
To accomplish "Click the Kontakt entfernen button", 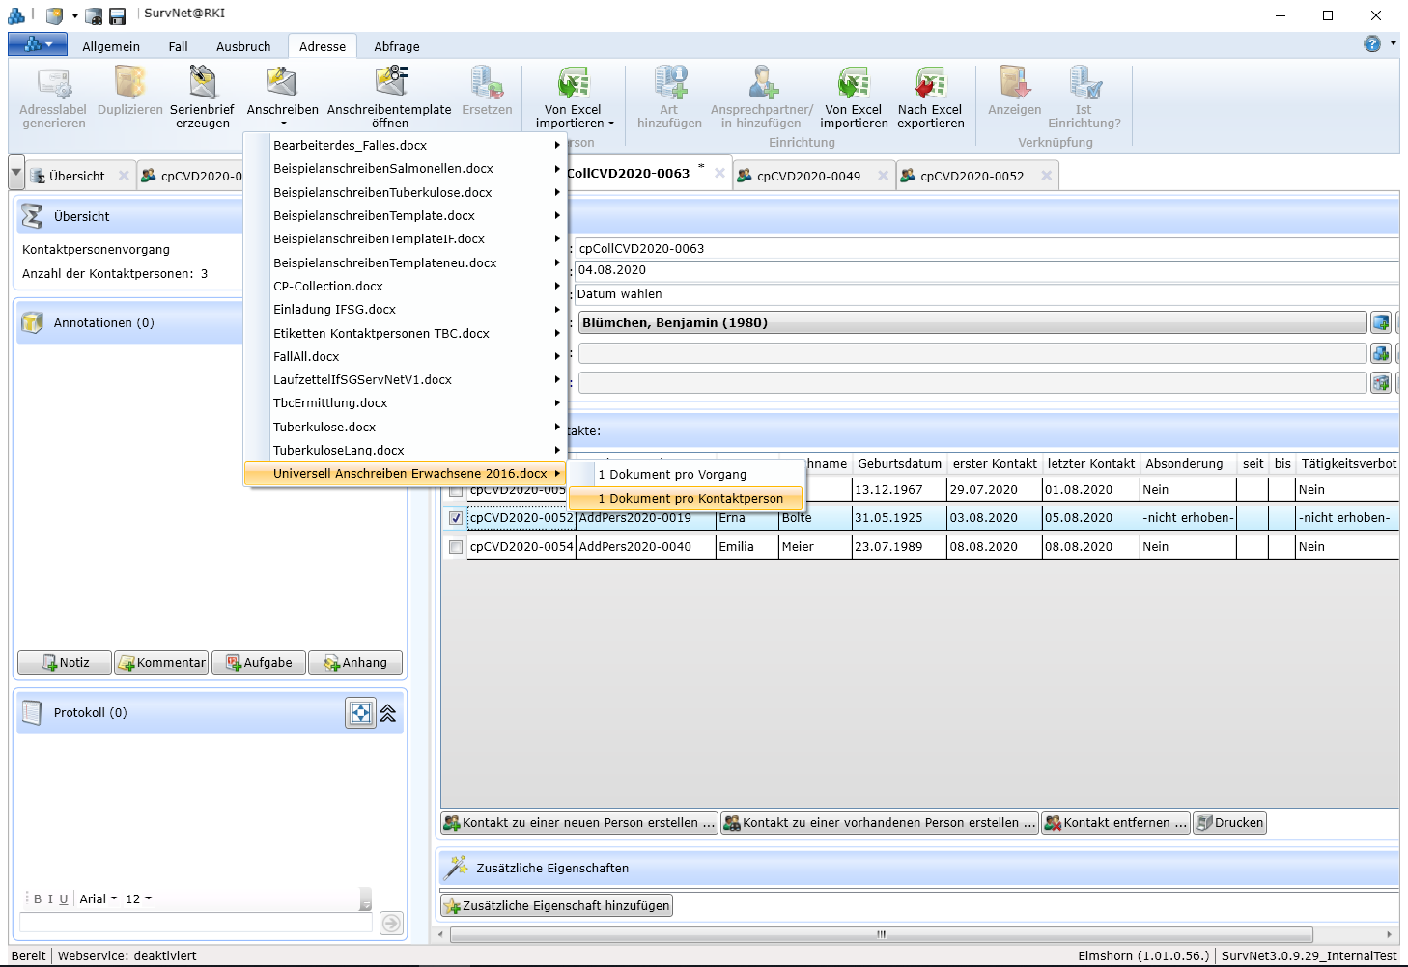I will [x=1116, y=823].
